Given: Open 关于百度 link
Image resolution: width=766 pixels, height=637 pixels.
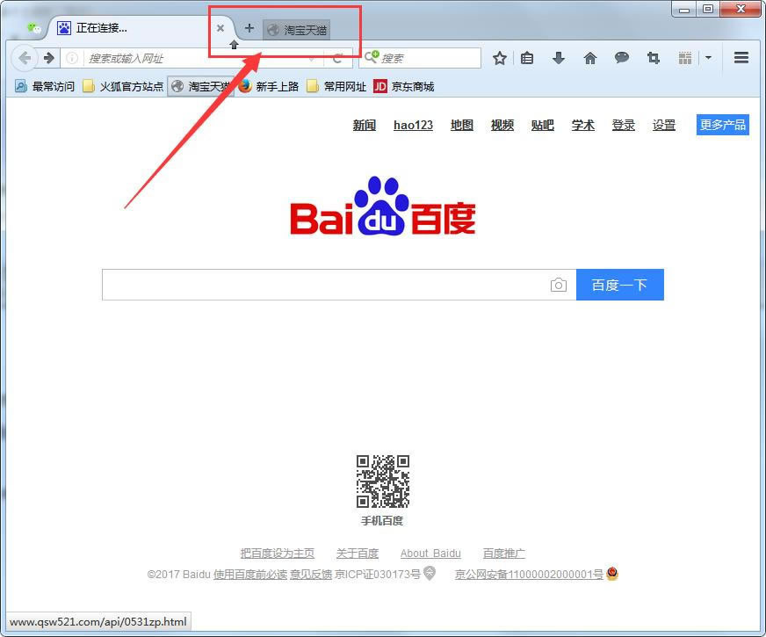Looking at the screenshot, I should pos(358,554).
